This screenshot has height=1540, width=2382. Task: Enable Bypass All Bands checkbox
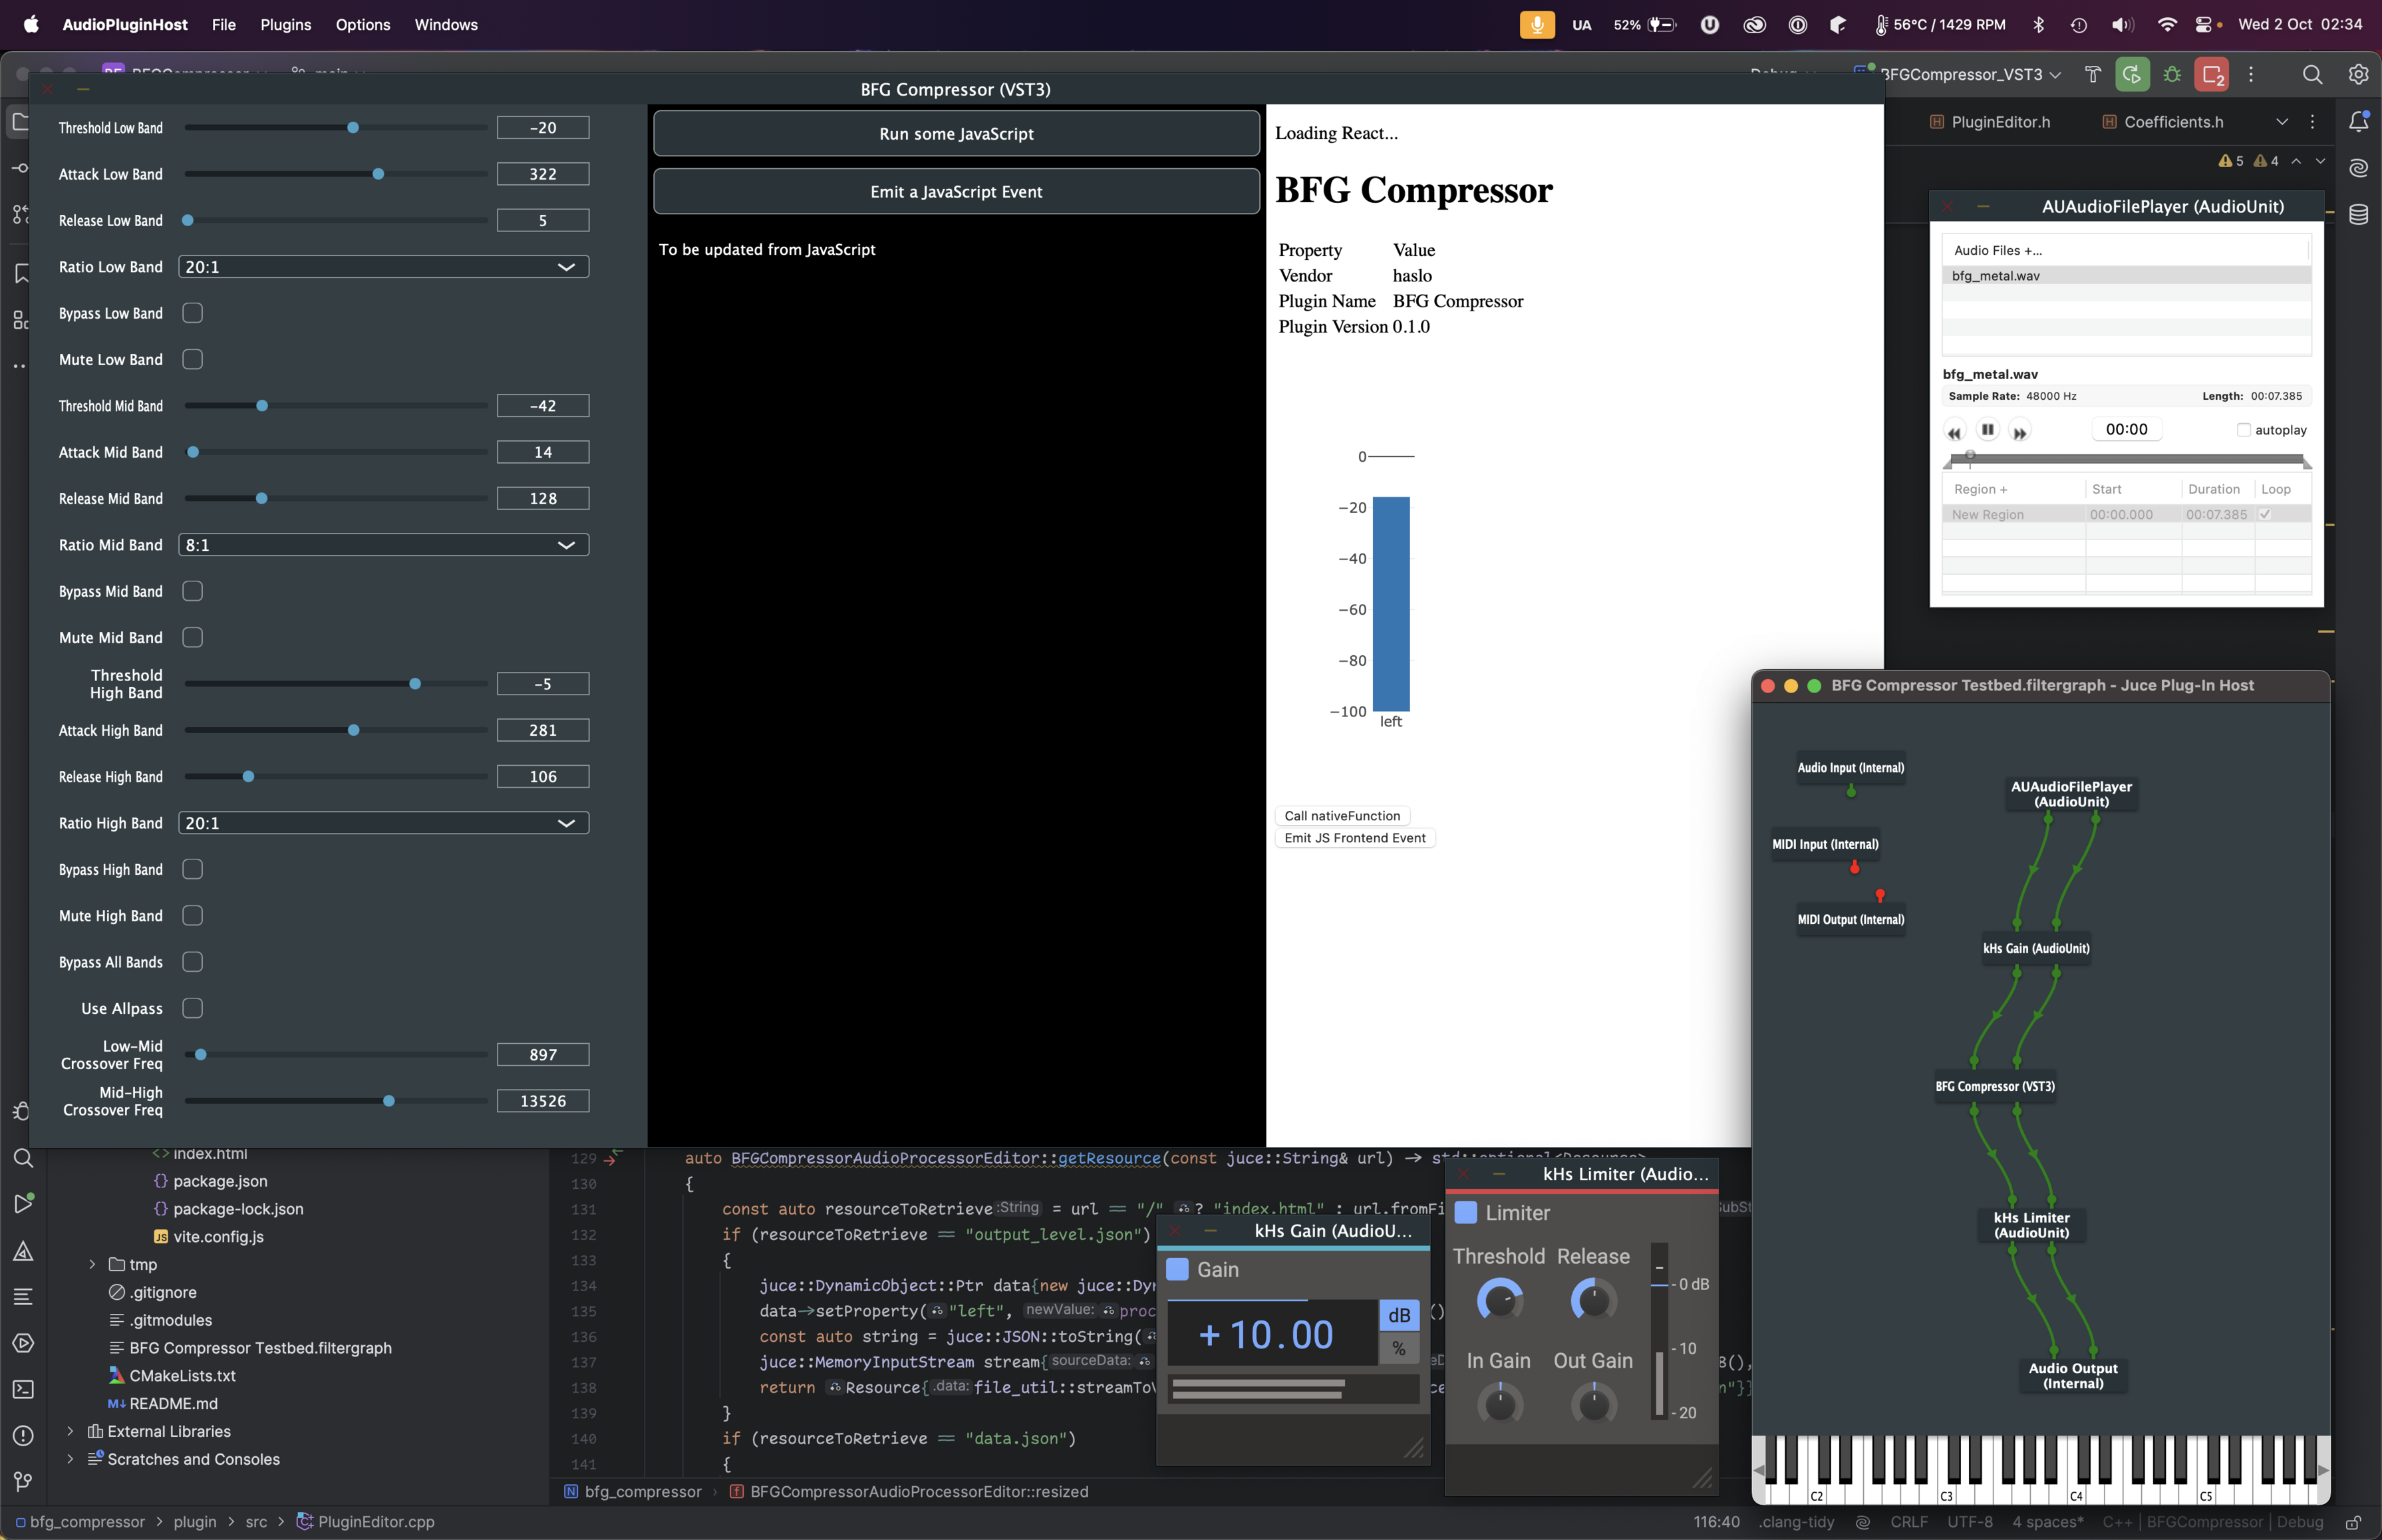(x=193, y=962)
